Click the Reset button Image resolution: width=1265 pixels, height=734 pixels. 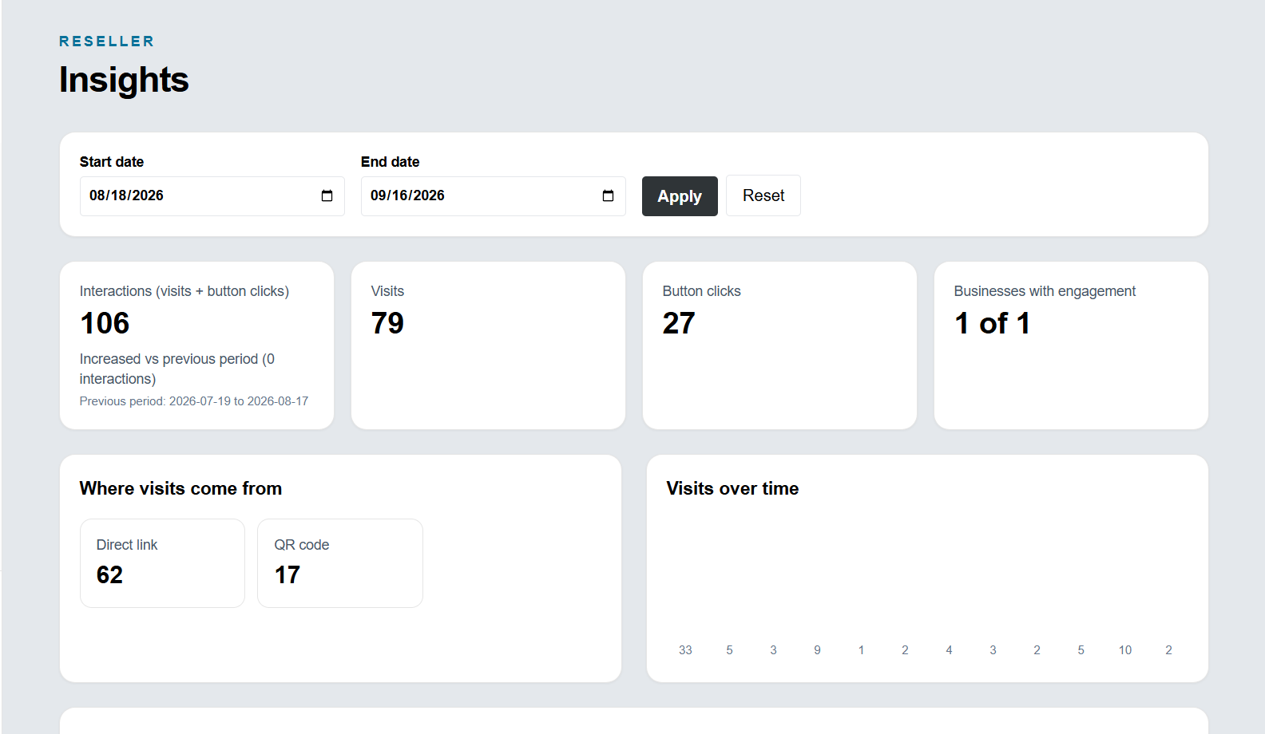point(763,195)
